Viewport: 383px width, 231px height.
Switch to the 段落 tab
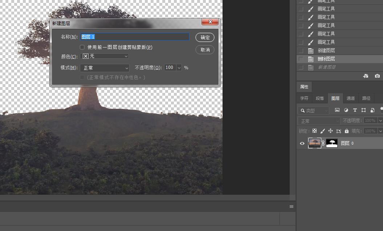pyautogui.click(x=320, y=98)
